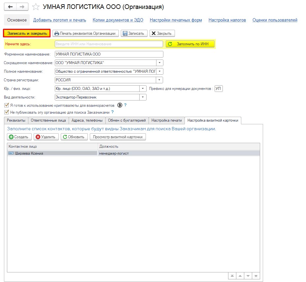Click Обновить list button
The image size is (306, 282).
(x=74, y=137)
